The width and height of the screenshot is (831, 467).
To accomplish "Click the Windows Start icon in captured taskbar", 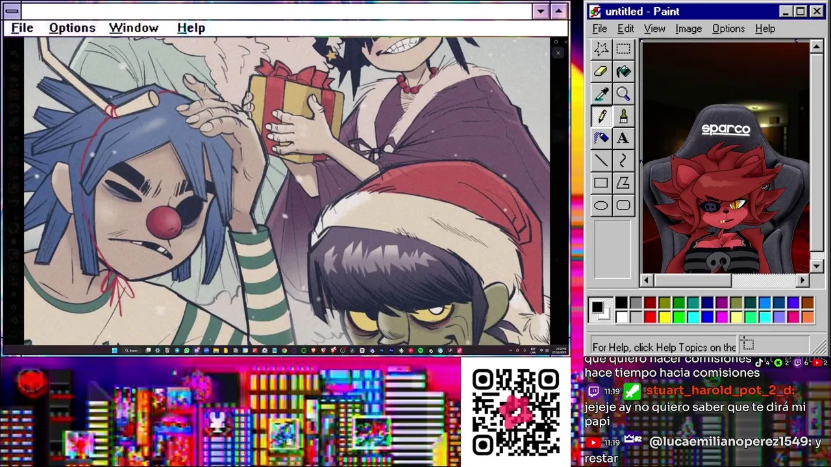I will click(114, 350).
